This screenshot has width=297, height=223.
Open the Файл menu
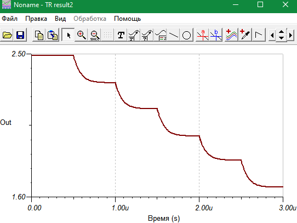click(9, 19)
